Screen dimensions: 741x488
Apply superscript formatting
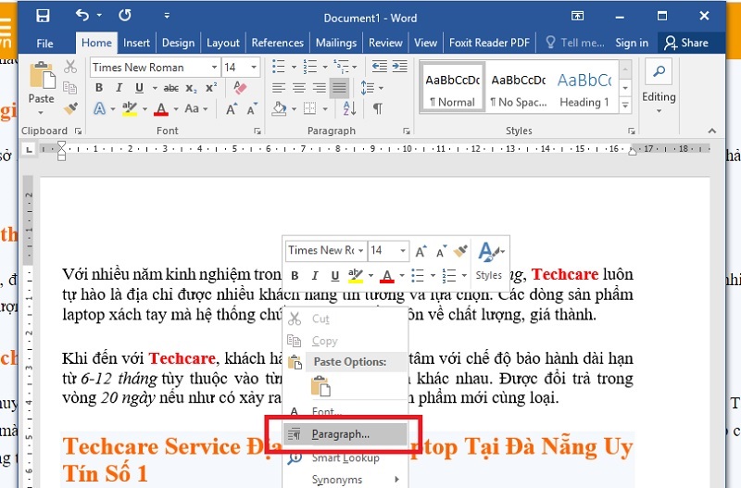211,88
